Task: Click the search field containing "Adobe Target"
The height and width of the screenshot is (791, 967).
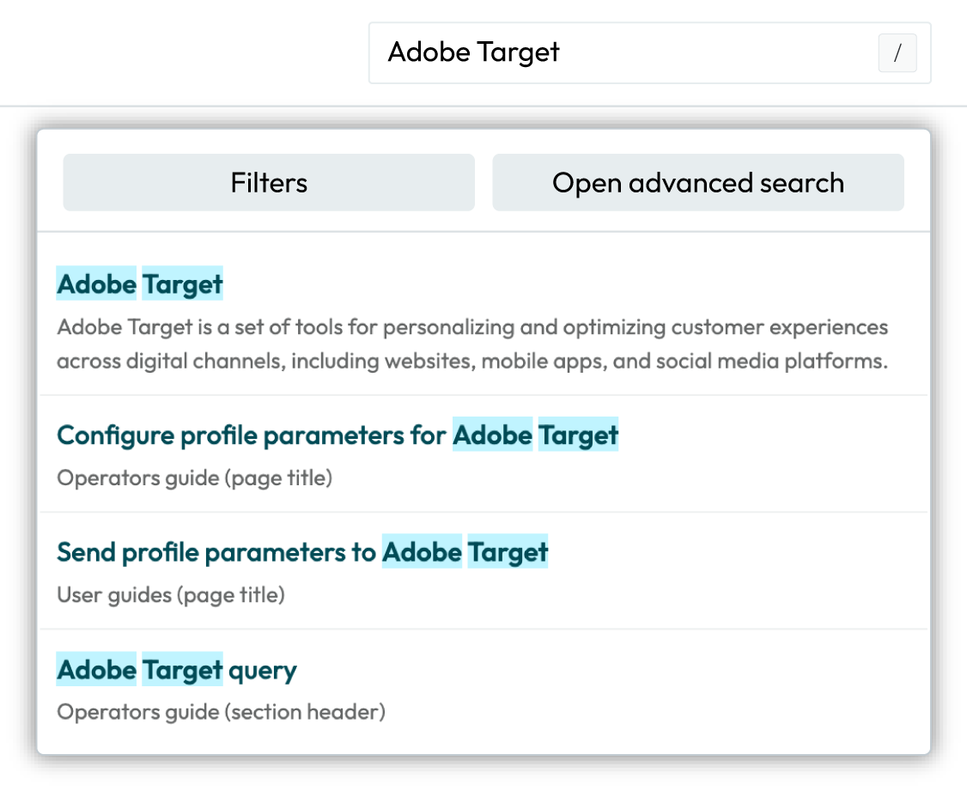Action: click(627, 52)
